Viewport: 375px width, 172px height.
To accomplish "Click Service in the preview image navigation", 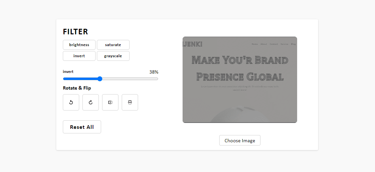I will [x=284, y=44].
